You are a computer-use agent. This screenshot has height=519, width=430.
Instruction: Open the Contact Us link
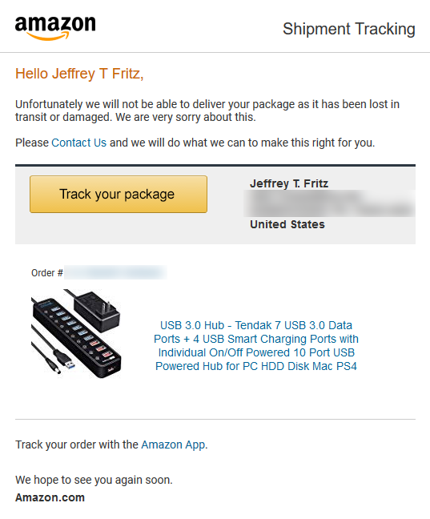(78, 143)
